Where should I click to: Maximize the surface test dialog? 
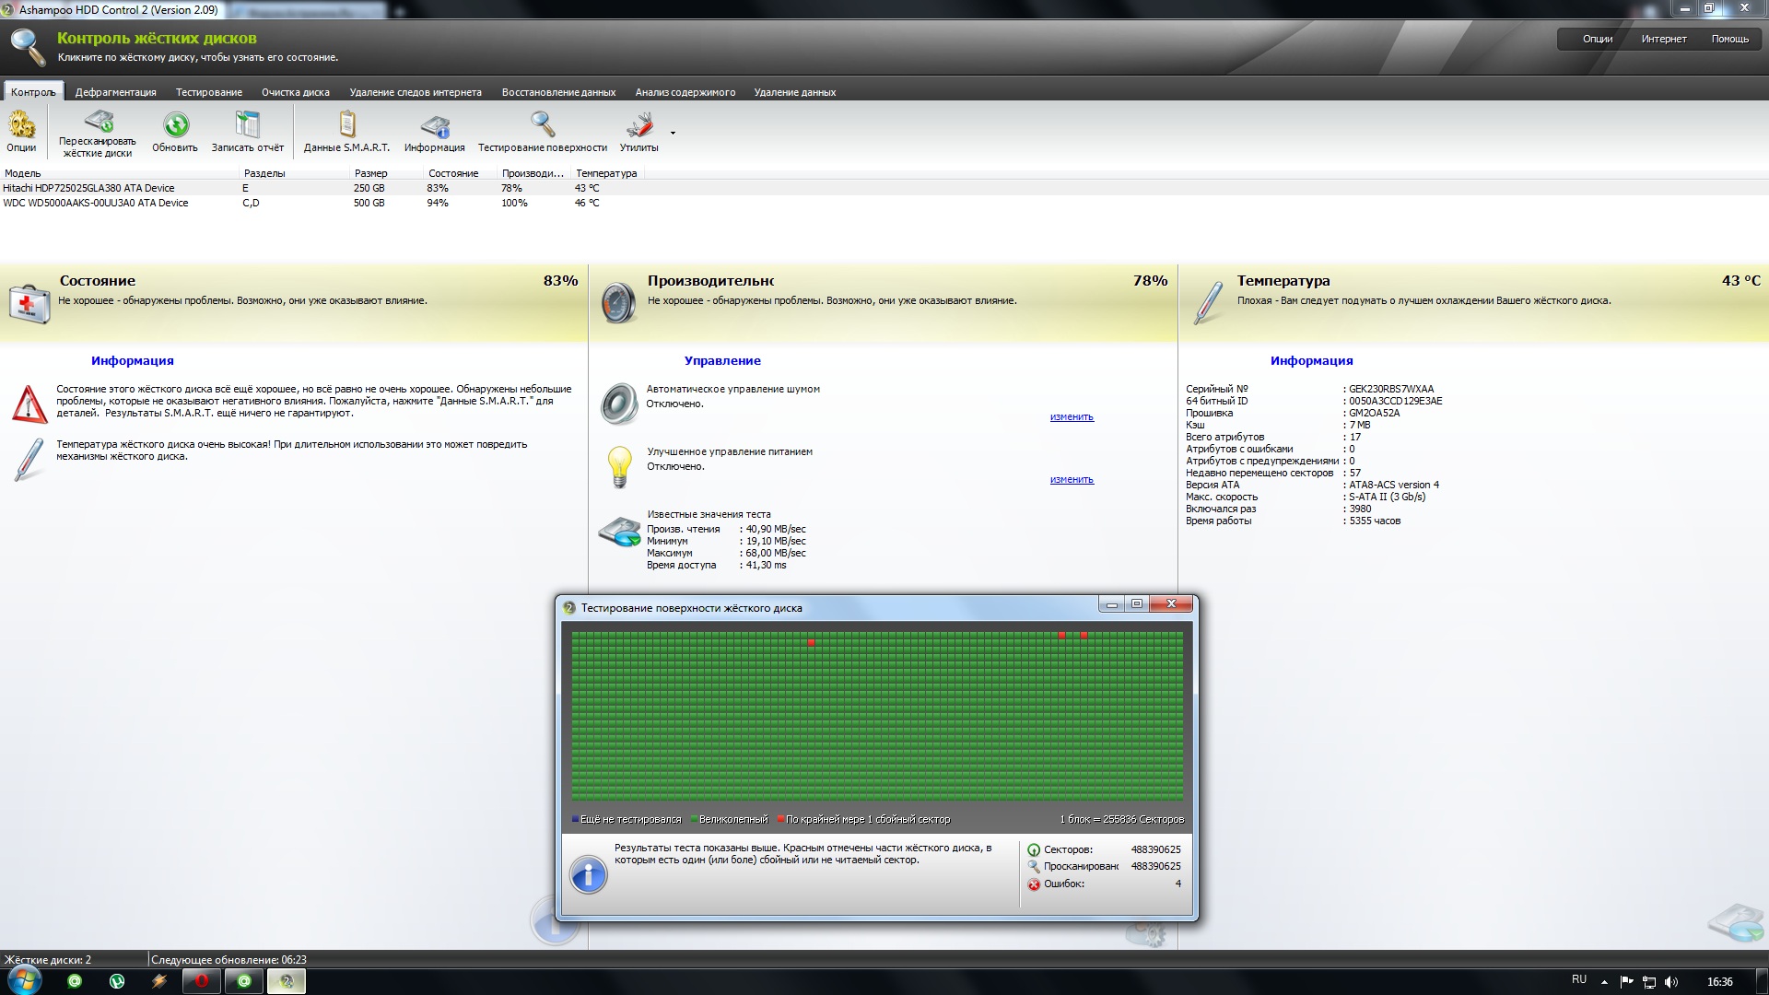(x=1137, y=603)
